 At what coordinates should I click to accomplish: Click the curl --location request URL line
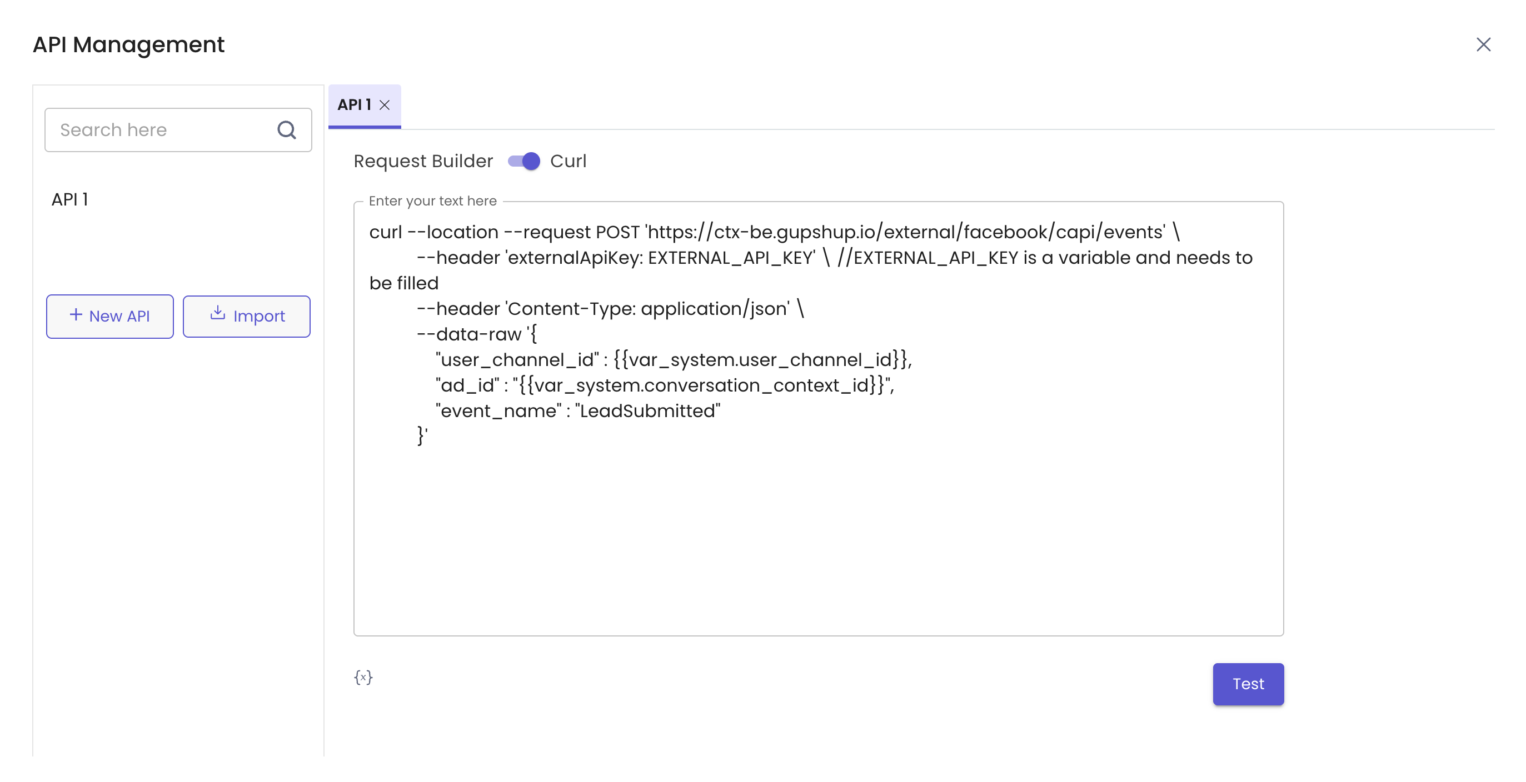pyautogui.click(x=774, y=232)
